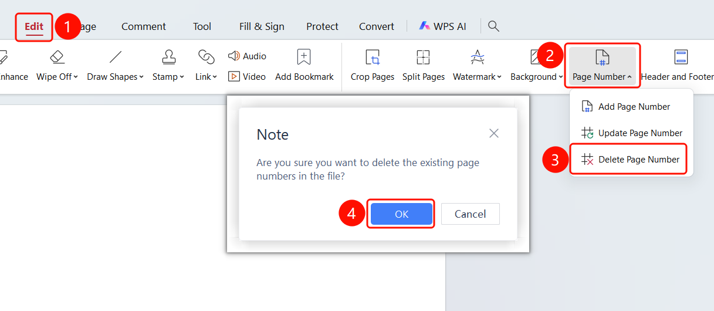Click the Add Bookmark icon
The height and width of the screenshot is (311, 714).
(x=304, y=57)
